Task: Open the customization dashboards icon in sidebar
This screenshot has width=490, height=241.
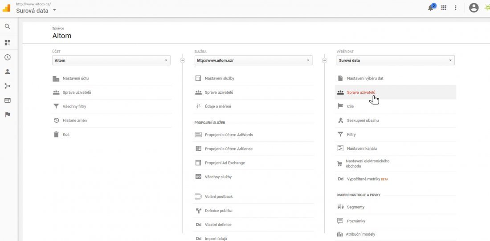Action: point(7,43)
